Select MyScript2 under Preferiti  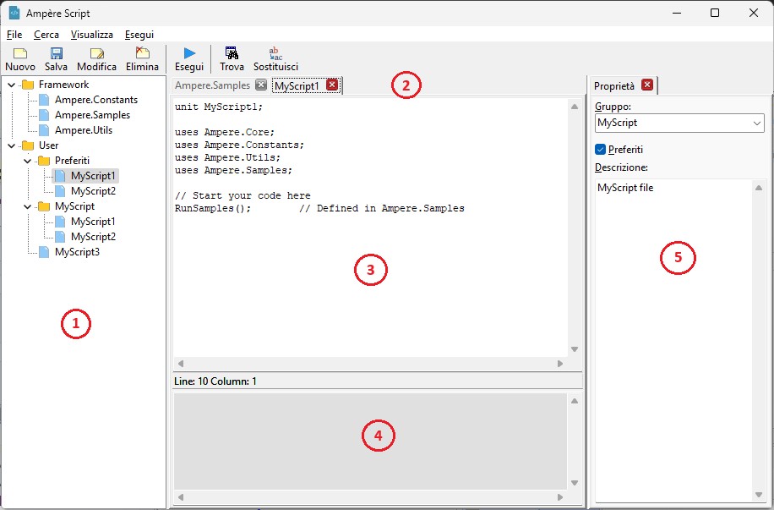point(93,191)
